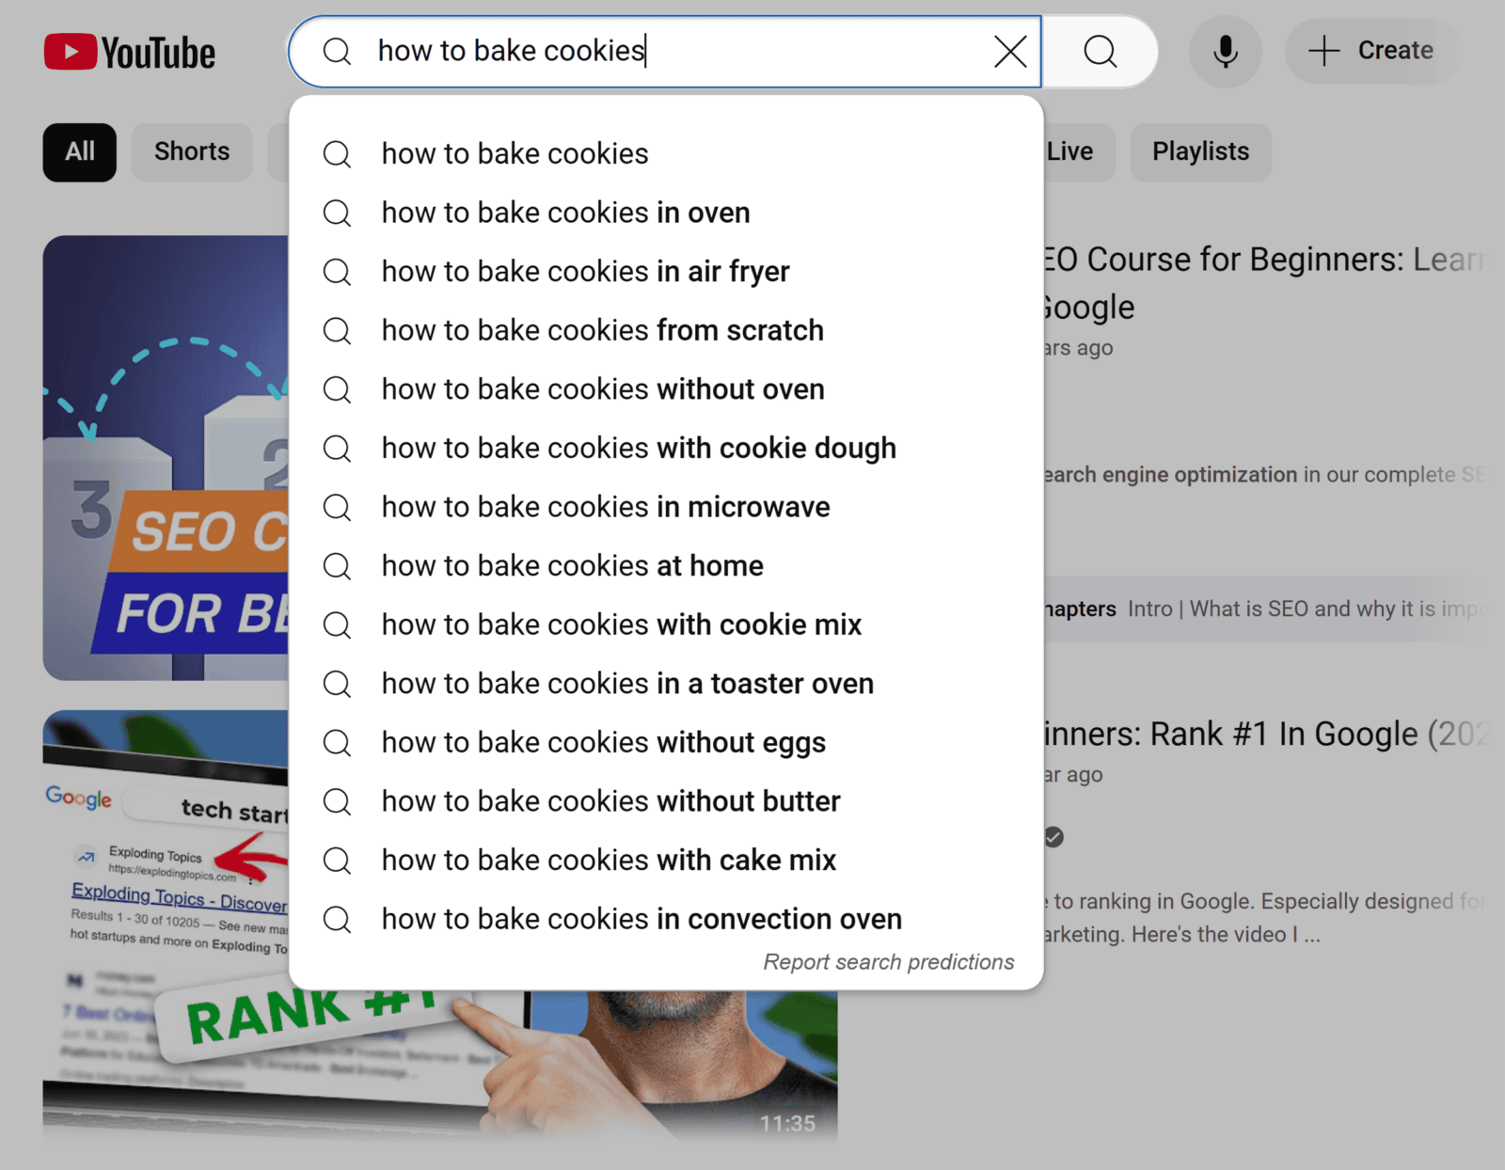This screenshot has height=1170, width=1505.
Task: Select the 'All' filter chip
Action: click(79, 151)
